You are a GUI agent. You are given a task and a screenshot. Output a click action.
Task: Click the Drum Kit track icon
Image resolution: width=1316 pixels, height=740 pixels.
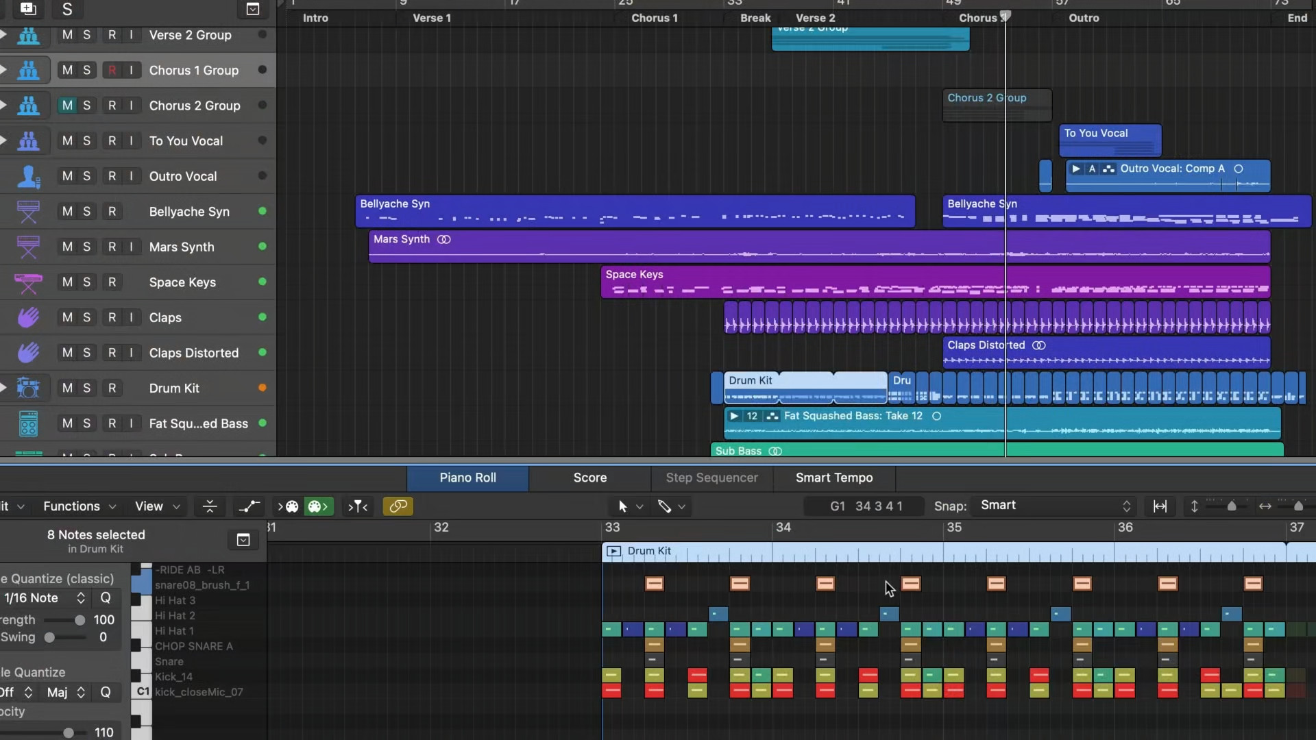coord(28,388)
